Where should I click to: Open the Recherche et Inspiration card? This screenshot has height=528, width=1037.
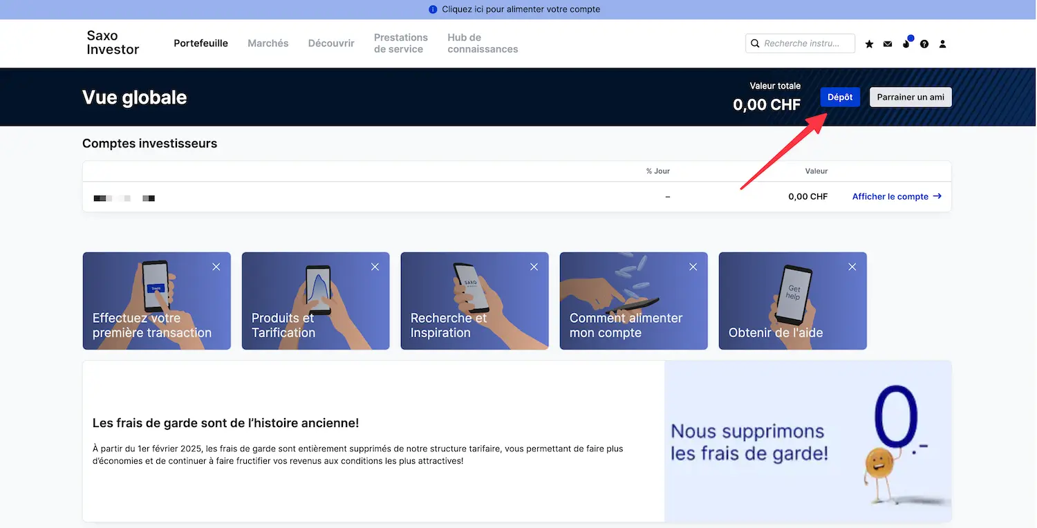pyautogui.click(x=475, y=301)
